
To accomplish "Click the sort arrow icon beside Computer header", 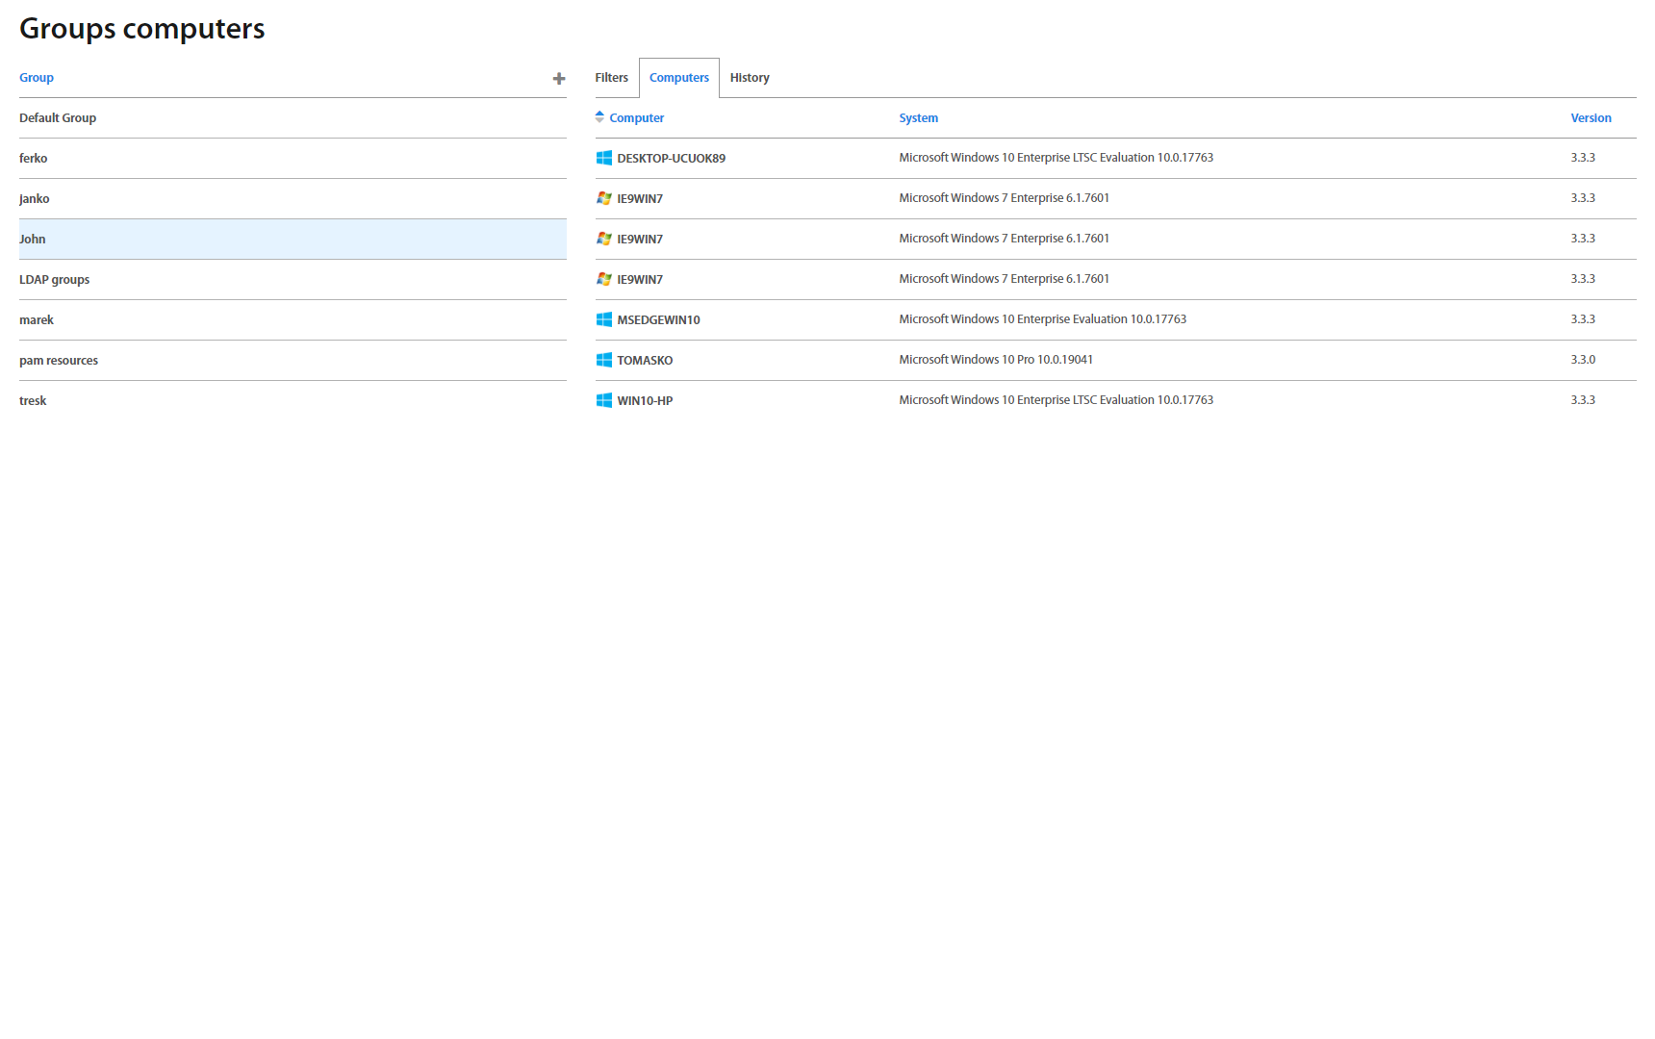I will 599,117.
